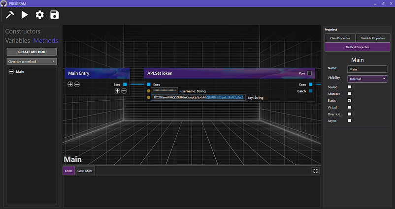395x209 pixels.
Task: Uncheck the Static checkbox
Action: [x=349, y=100]
